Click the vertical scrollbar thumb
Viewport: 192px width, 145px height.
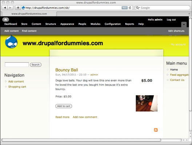(191, 65)
